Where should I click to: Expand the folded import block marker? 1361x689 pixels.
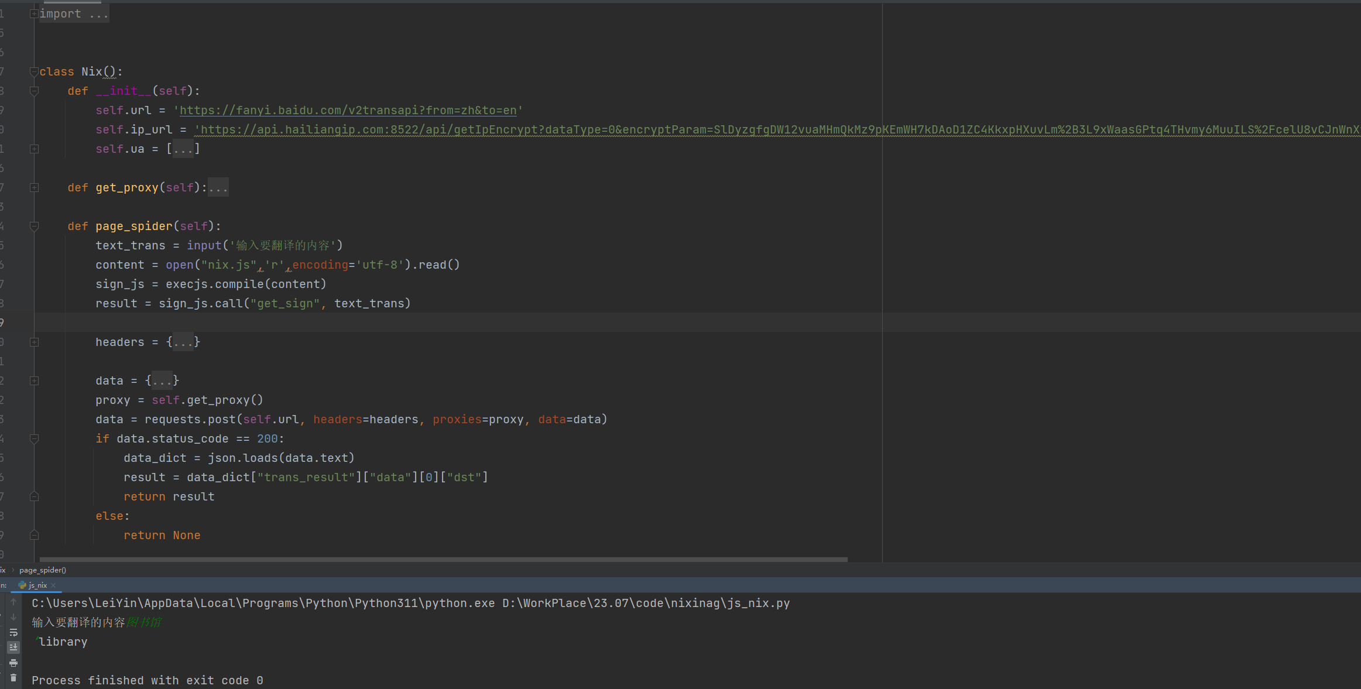[x=34, y=13]
